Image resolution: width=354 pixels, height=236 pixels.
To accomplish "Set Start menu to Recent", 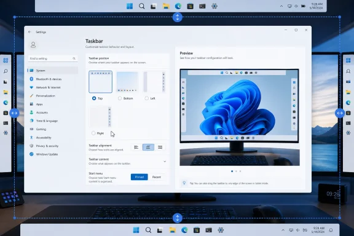I will coord(157,177).
